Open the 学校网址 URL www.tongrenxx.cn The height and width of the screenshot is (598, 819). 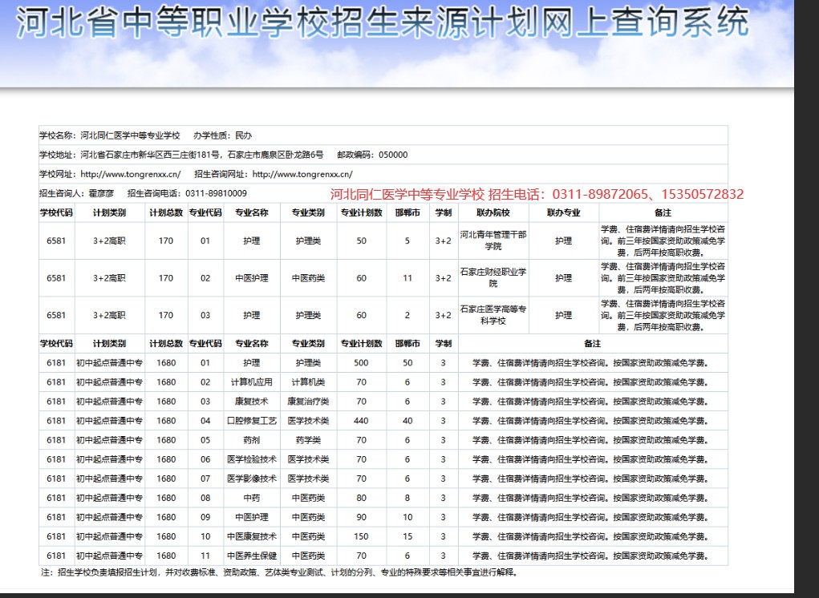tap(131, 174)
